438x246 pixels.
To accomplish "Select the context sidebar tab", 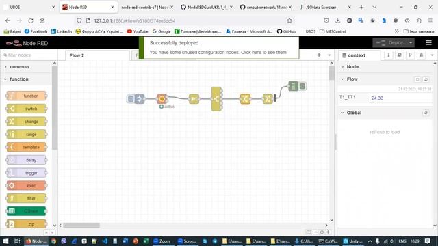I will click(x=360, y=55).
